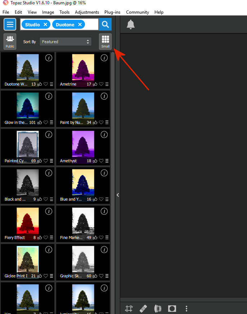
Task: Open the Plug-ins menu
Action: click(x=112, y=12)
